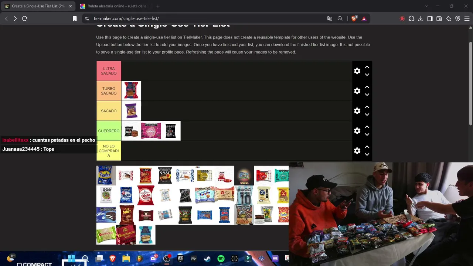This screenshot has height=266, width=473.
Task: Open settings gear for SACADO tier
Action: pos(357,111)
